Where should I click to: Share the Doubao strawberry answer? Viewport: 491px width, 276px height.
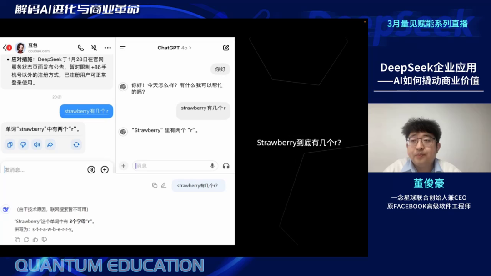coord(50,144)
